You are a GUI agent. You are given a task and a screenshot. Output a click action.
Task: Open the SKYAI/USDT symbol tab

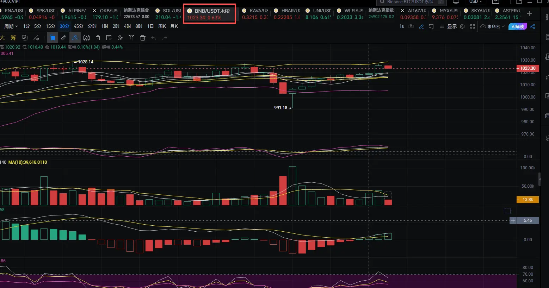[476, 14]
